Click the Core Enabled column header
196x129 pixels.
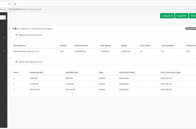168,45
